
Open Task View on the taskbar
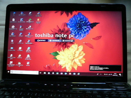click(40, 73)
